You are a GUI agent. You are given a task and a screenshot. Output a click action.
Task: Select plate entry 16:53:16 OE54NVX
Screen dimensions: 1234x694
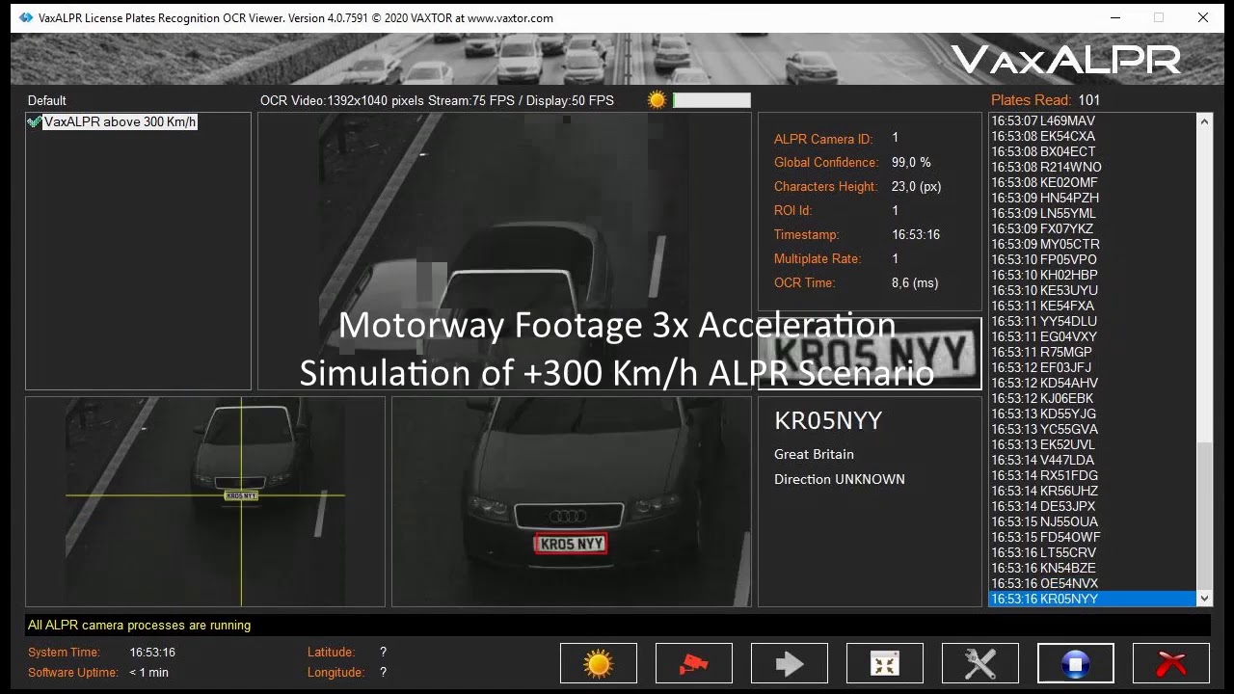click(1093, 583)
